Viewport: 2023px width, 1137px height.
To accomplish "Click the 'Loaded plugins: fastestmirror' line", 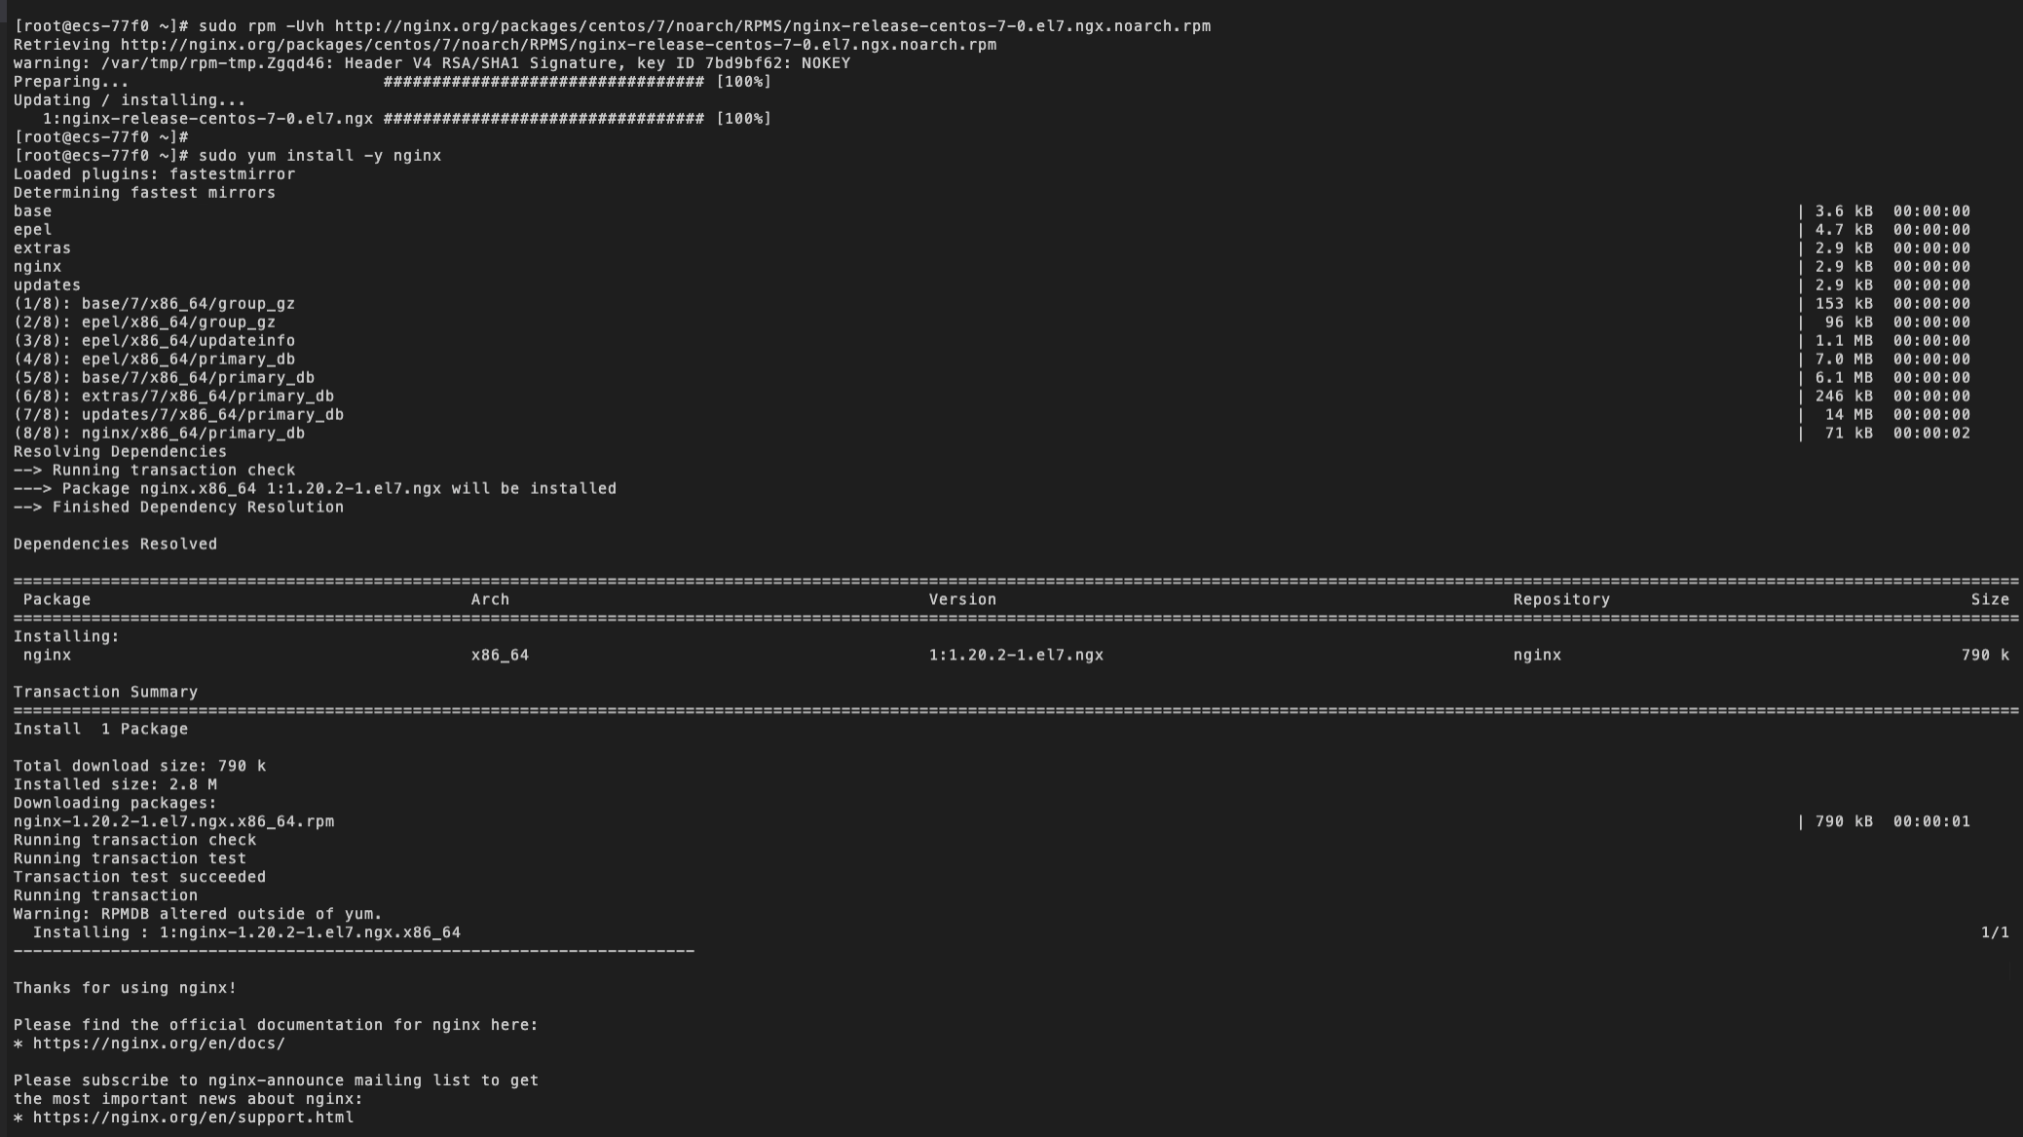I will tap(154, 174).
